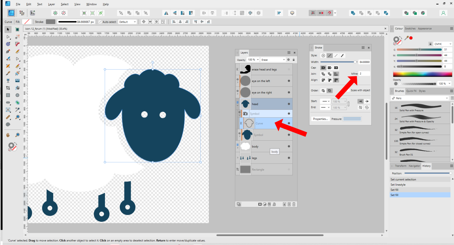Screen dimensions: 454x245
Task: Click the Flip Horizontal toolbar icon
Action: [x=166, y=13]
